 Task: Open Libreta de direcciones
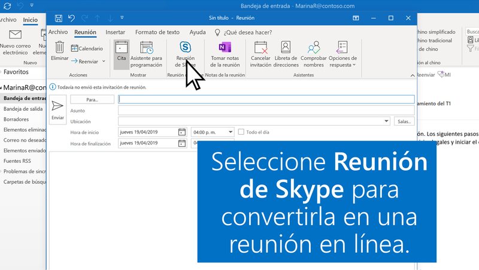point(286,54)
